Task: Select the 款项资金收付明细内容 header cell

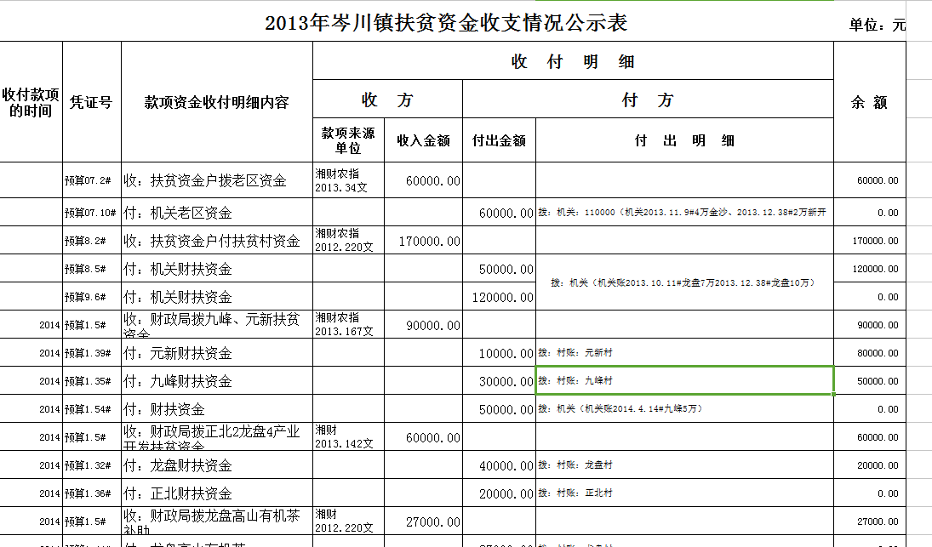Action: coord(216,102)
